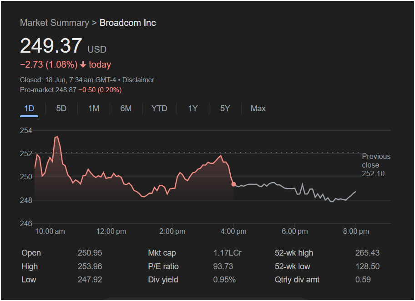The height and width of the screenshot is (301, 415).
Task: Click the P/E ratio value 93.73
Action: coord(223,266)
